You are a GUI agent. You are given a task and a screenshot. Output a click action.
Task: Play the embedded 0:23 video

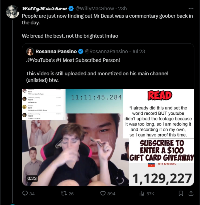tap(108, 137)
